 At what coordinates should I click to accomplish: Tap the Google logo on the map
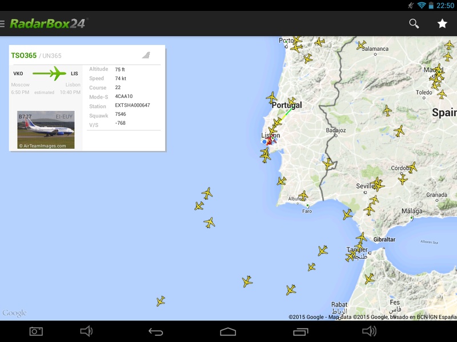pos(15,313)
